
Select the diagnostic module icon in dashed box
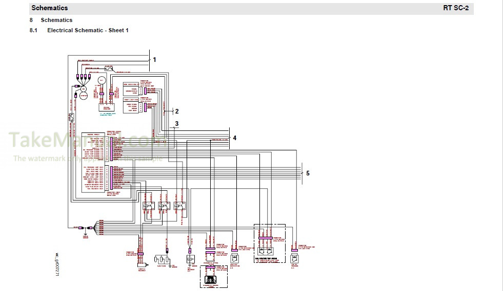pyautogui.click(x=210, y=280)
